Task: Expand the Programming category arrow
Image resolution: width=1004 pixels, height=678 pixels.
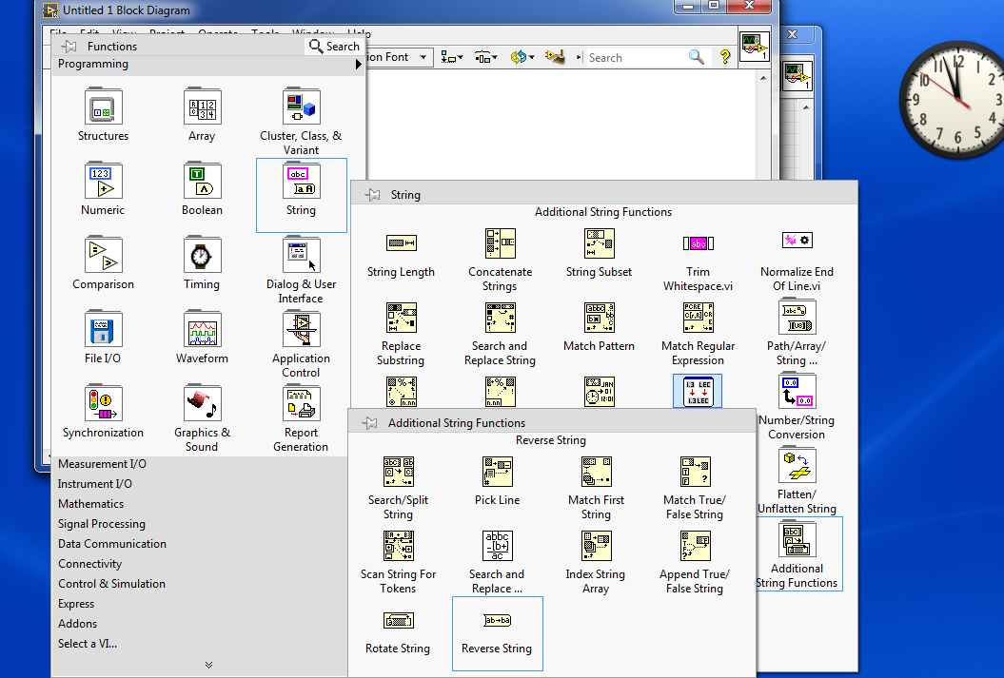Action: tap(359, 65)
